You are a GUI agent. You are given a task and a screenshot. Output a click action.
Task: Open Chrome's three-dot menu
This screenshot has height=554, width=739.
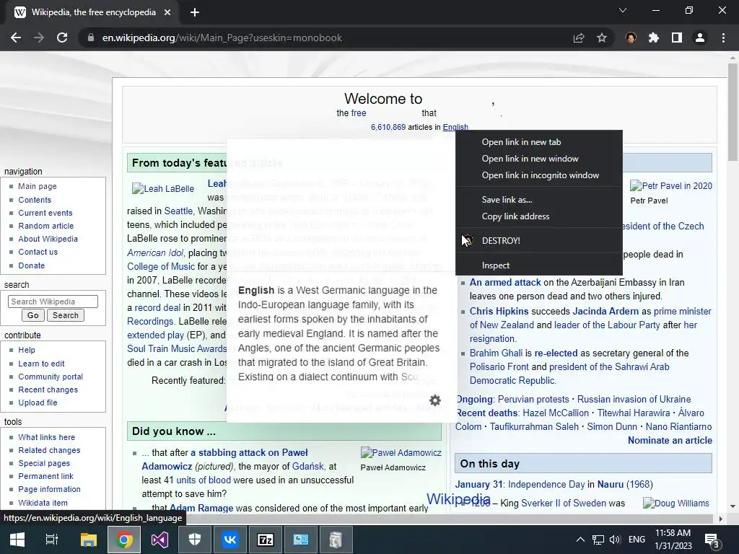723,38
